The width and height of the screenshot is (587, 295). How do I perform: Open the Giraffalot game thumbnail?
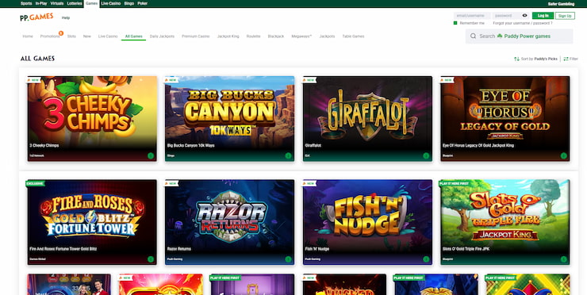(x=367, y=119)
